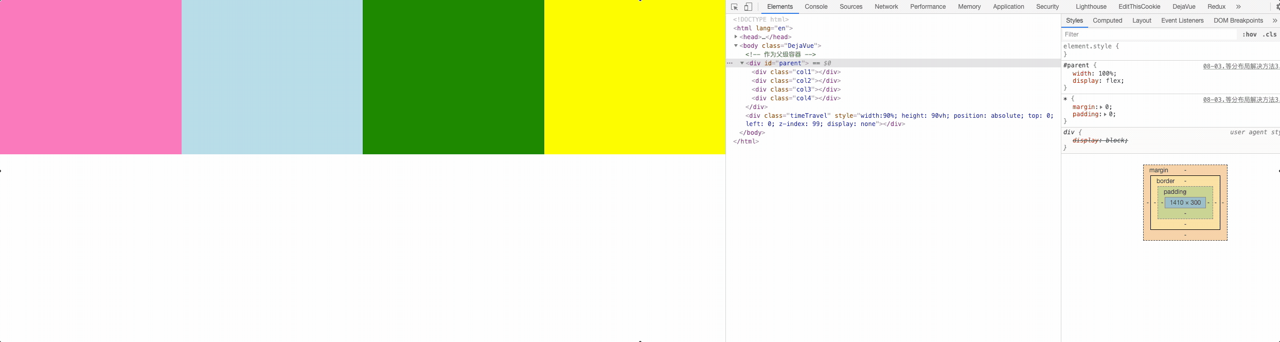Expand the margin shorthand property
Screen dimensions: 1280x342
[1101, 107]
